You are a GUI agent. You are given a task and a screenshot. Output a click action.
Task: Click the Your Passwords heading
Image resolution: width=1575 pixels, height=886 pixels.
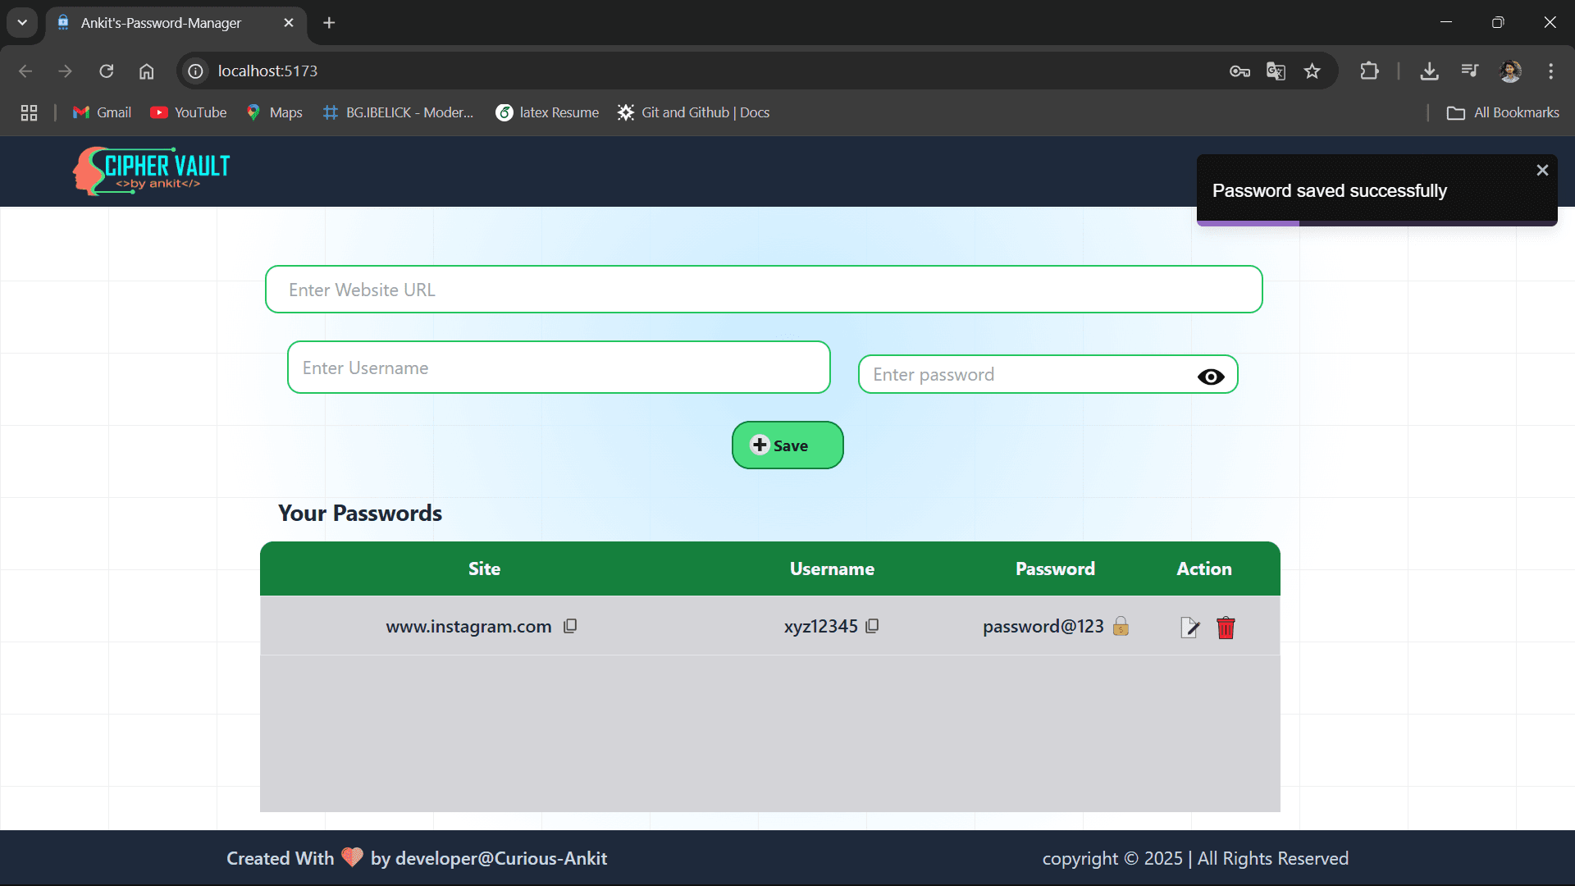tap(360, 513)
